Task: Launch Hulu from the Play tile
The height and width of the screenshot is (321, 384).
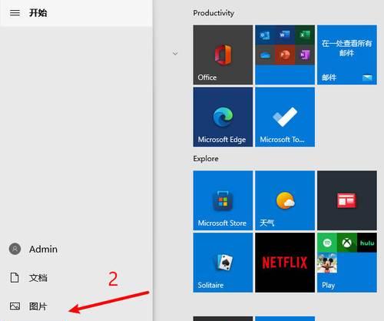Action: pyautogui.click(x=367, y=243)
